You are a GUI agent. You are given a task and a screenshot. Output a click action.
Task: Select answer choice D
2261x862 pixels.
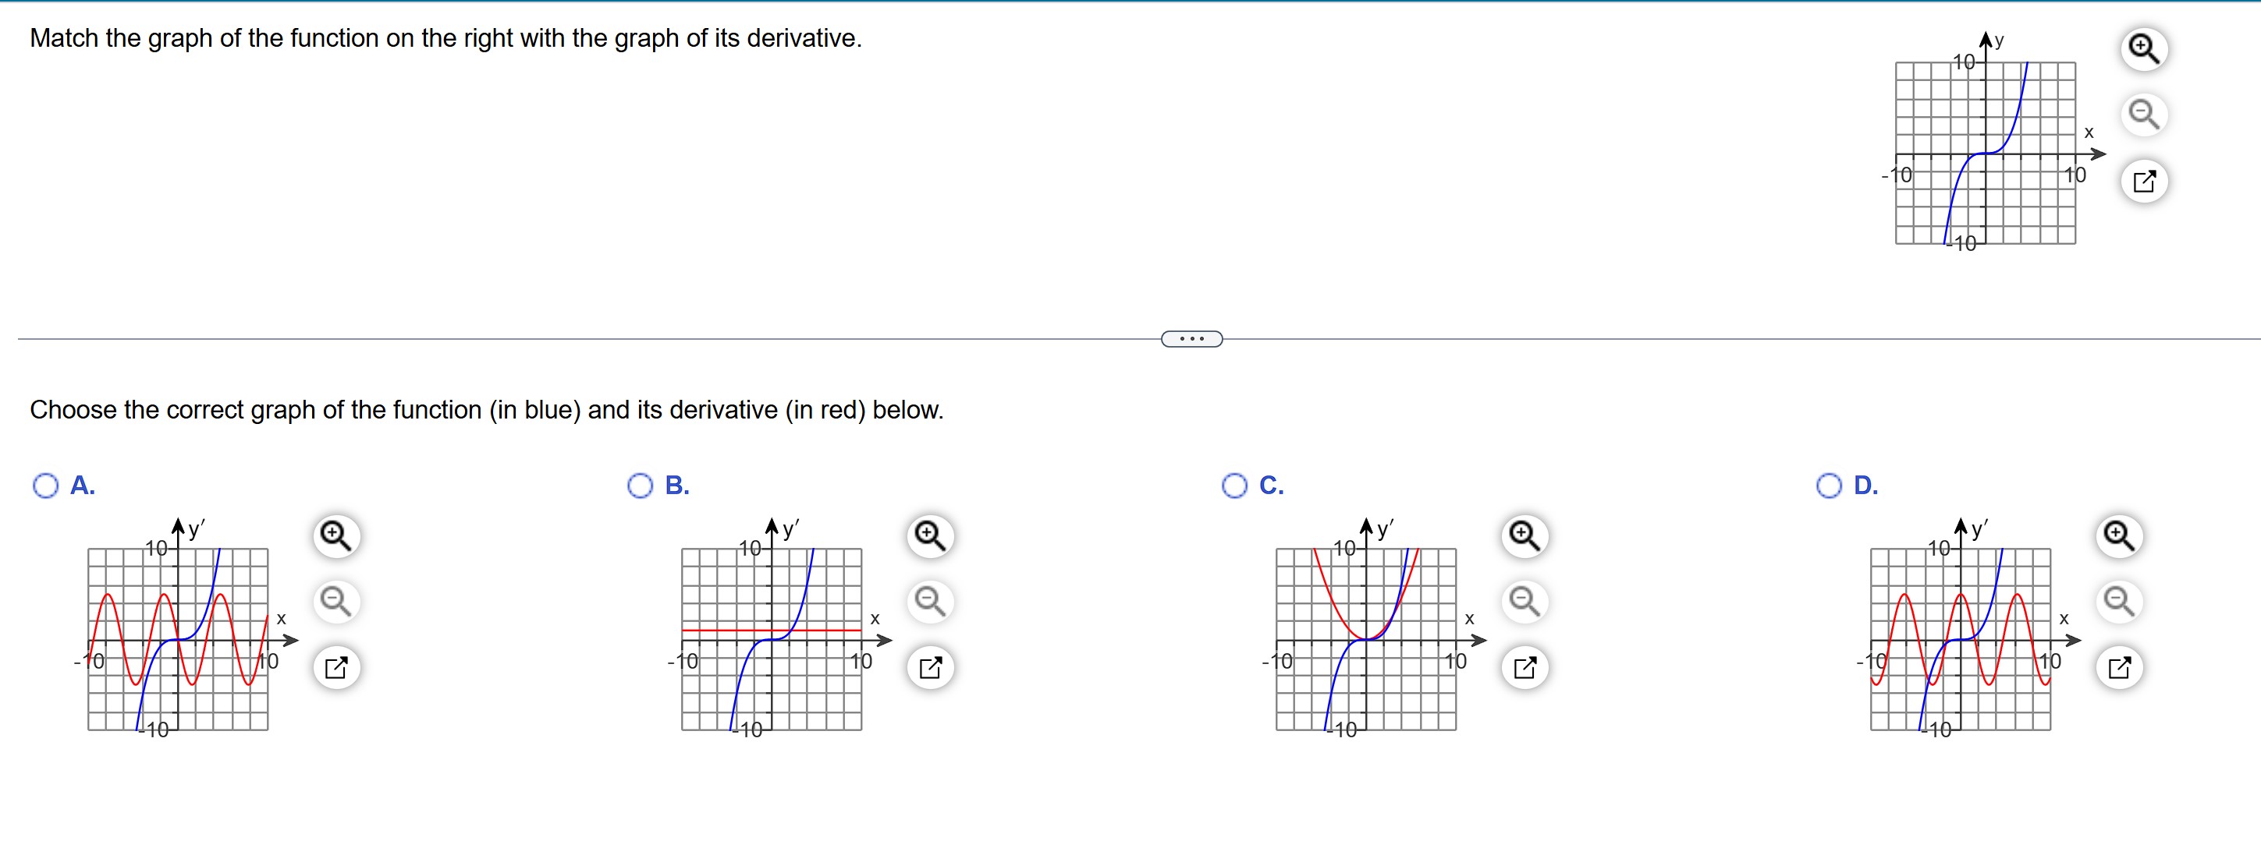click(1829, 484)
